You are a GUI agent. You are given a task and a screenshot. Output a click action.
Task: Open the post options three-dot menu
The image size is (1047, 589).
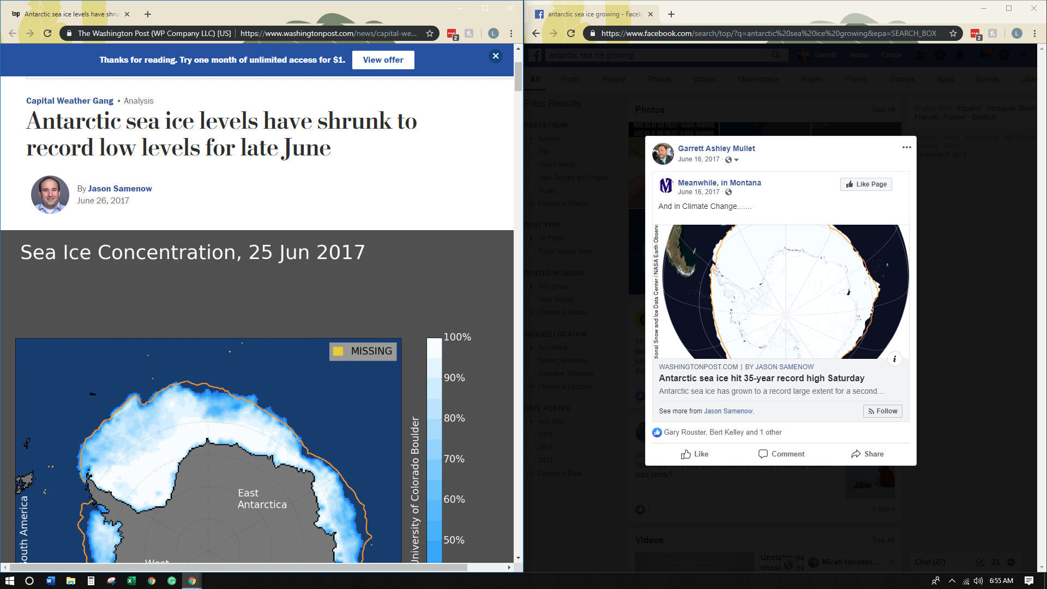coord(906,147)
